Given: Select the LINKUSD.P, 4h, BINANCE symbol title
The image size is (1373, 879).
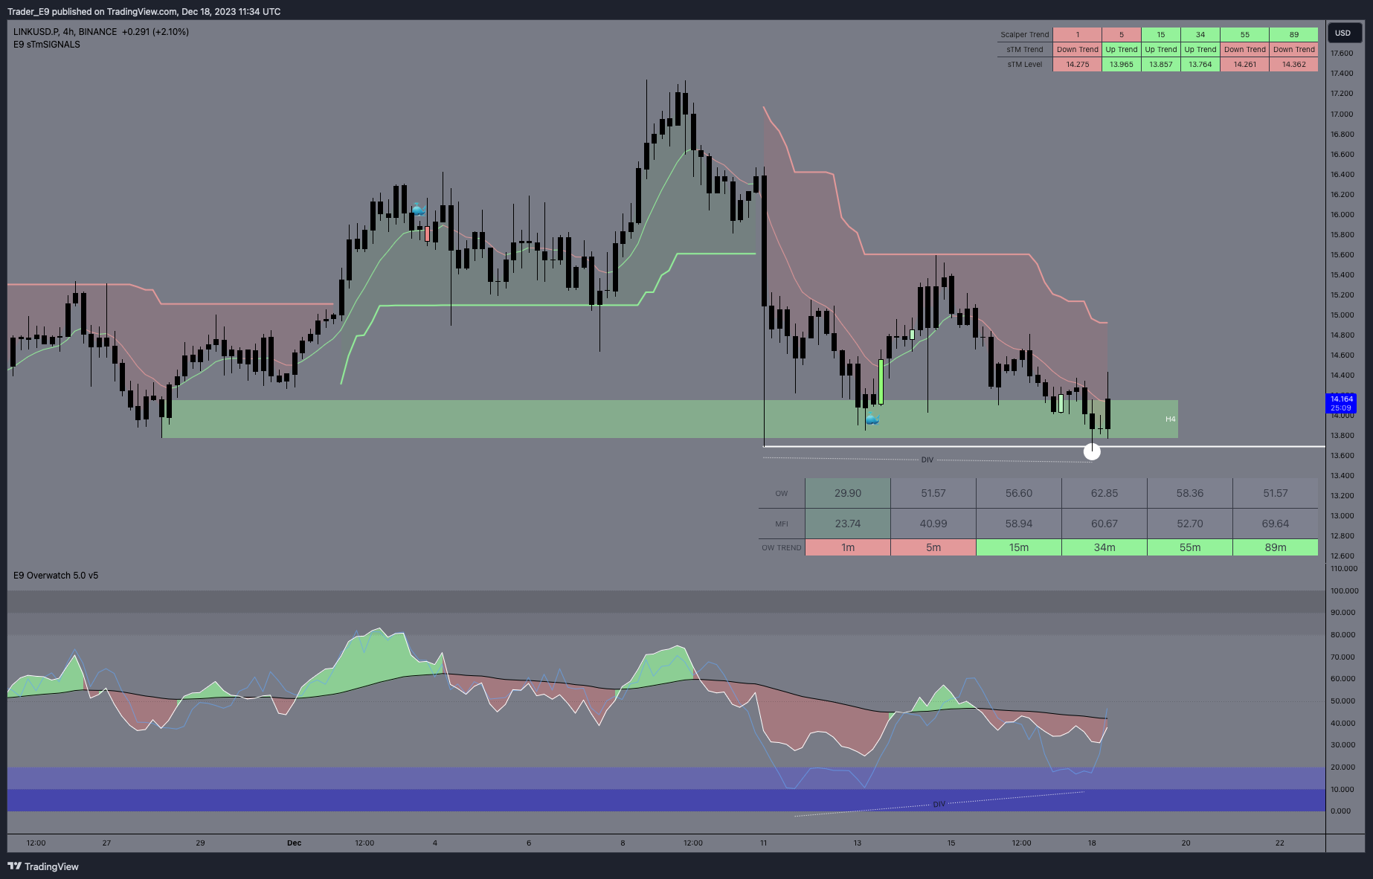Looking at the screenshot, I should 65,32.
